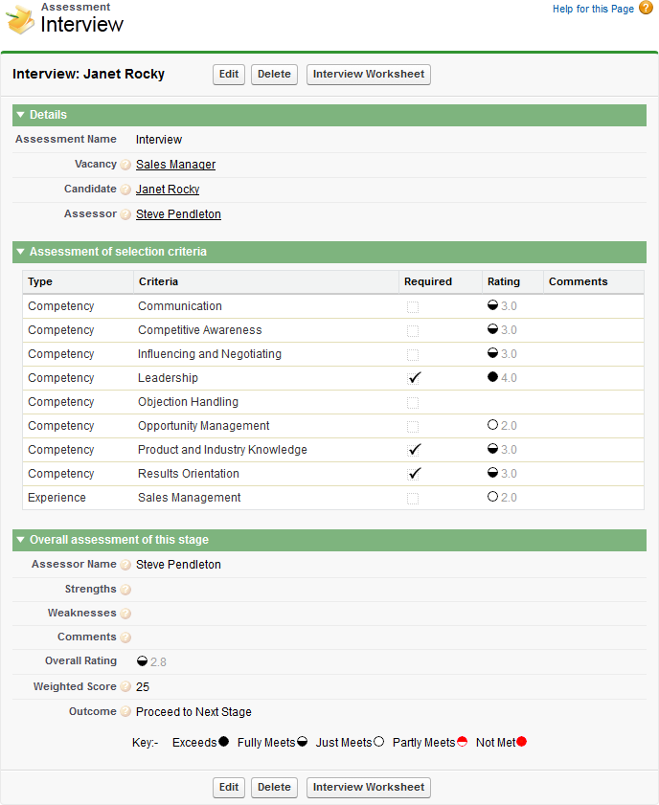Toggle the Required checkbox for Communication
Screen dimensions: 659x805
pyautogui.click(x=413, y=306)
